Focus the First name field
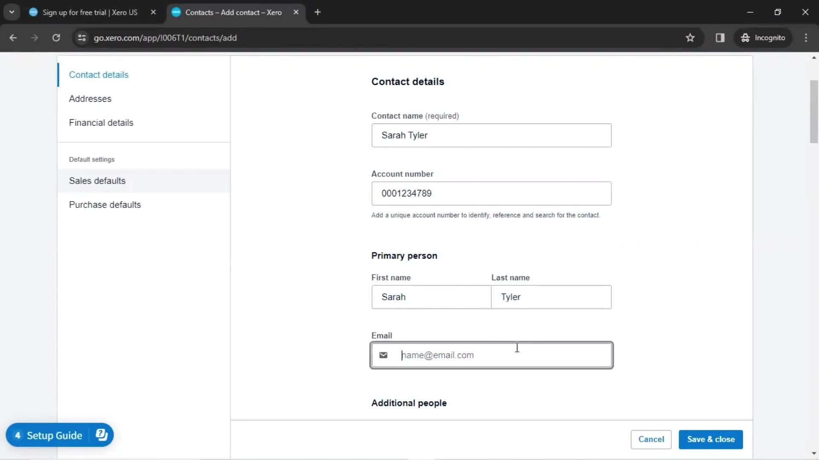The width and height of the screenshot is (819, 460). pos(431,297)
